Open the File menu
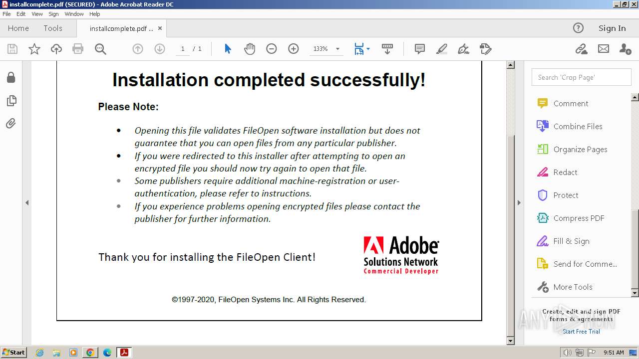 6,14
